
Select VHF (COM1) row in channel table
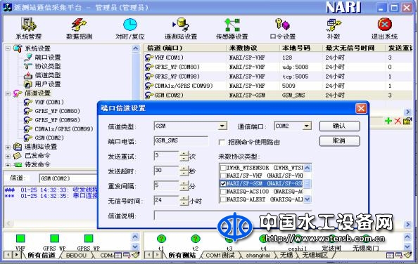(278, 58)
